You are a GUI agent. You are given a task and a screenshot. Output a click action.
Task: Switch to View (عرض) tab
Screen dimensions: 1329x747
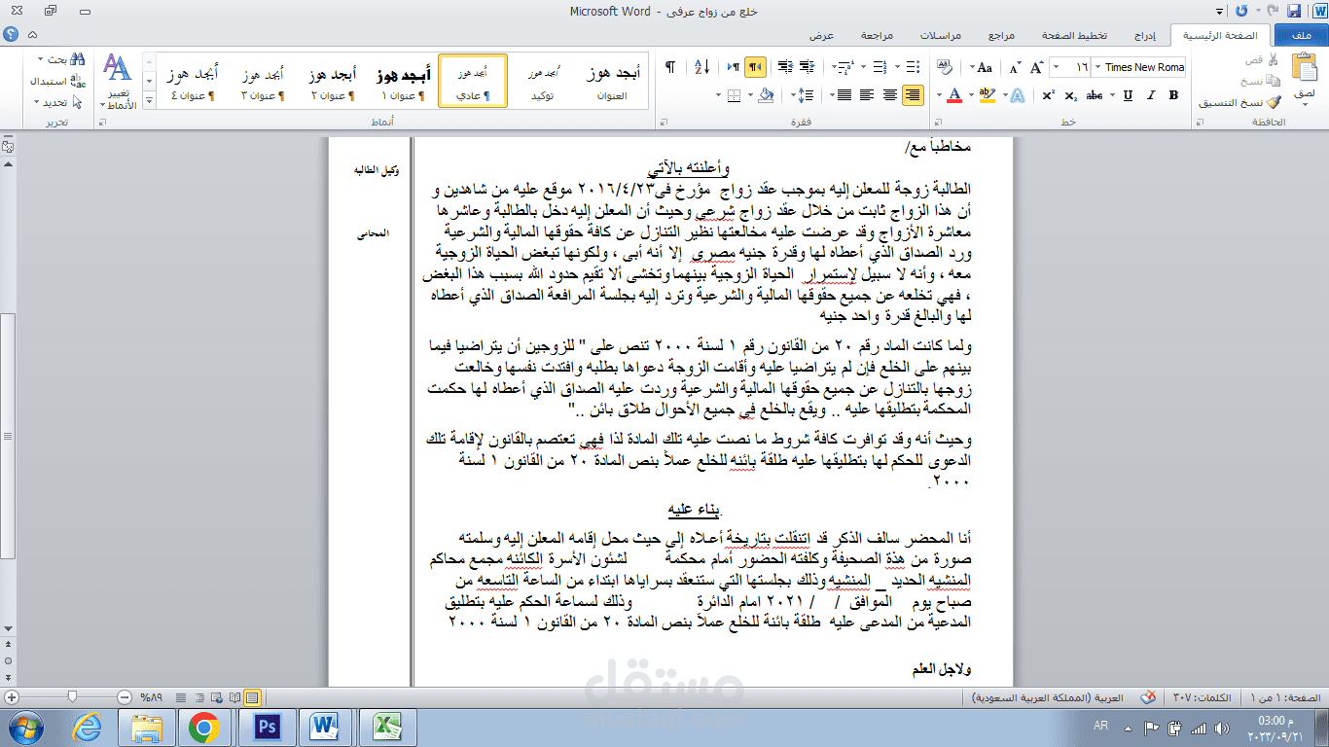click(x=822, y=35)
